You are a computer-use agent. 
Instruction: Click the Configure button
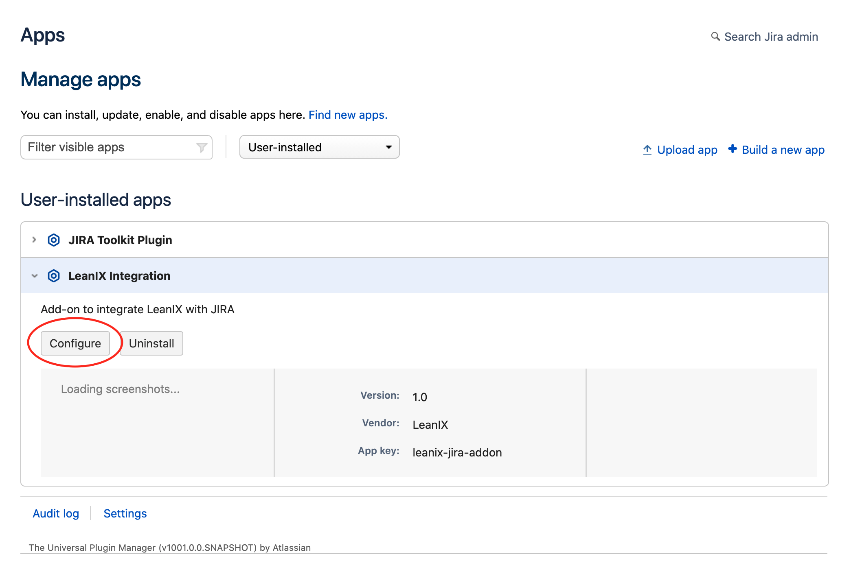(75, 343)
